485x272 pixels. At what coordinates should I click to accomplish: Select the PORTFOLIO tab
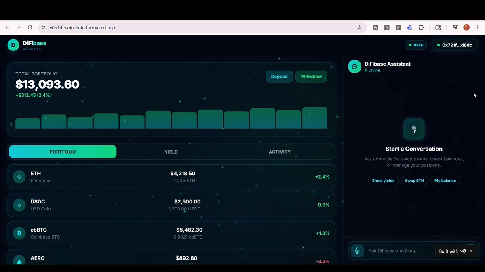pos(63,152)
